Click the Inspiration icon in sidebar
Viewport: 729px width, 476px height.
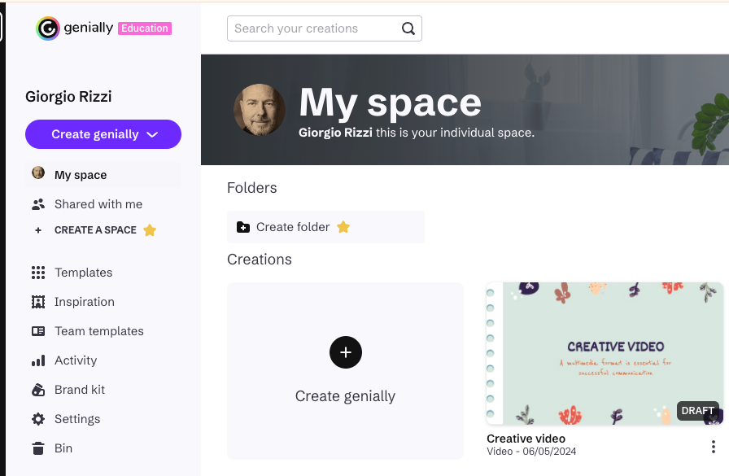click(38, 302)
